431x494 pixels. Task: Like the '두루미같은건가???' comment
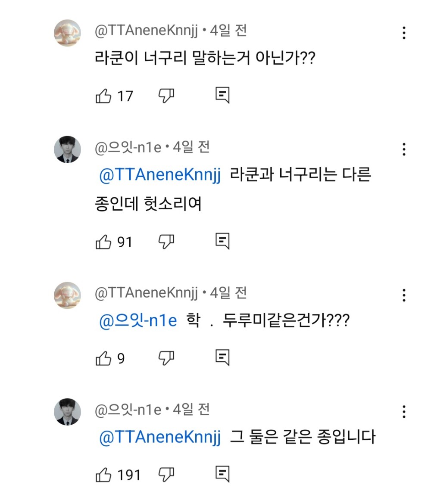[103, 358]
